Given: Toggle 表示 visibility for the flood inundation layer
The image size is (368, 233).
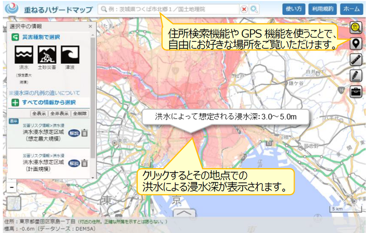Looking at the screenshot, I should coord(13,121).
